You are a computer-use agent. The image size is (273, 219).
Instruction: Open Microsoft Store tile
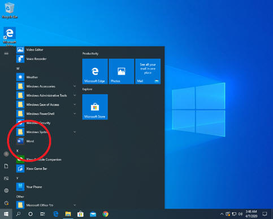coord(95,107)
